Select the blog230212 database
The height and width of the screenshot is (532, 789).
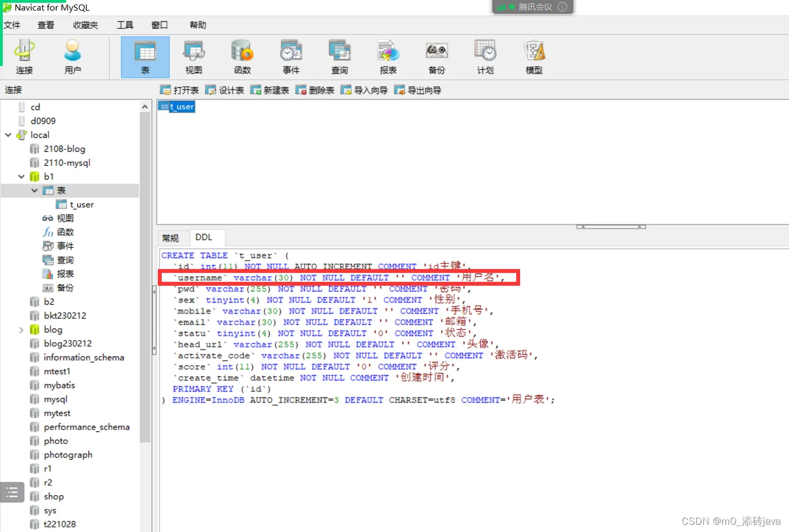click(x=61, y=343)
